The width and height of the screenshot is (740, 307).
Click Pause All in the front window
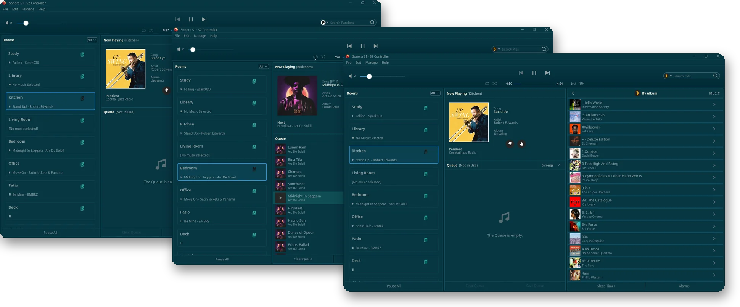(394, 286)
